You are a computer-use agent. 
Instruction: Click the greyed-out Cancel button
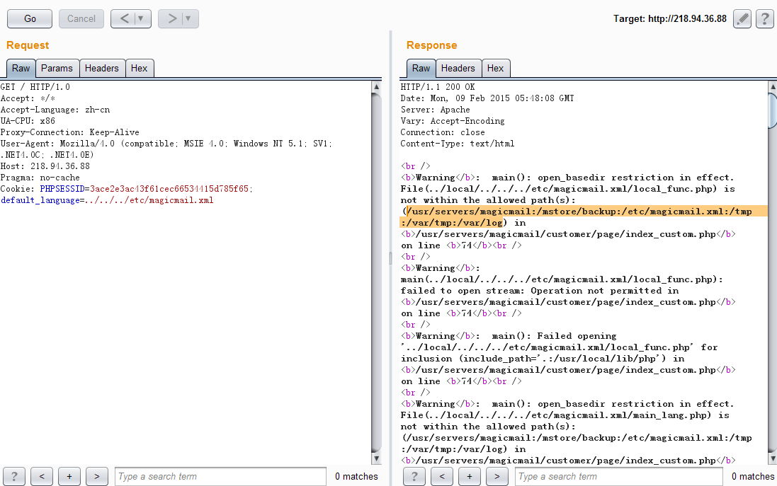point(81,19)
